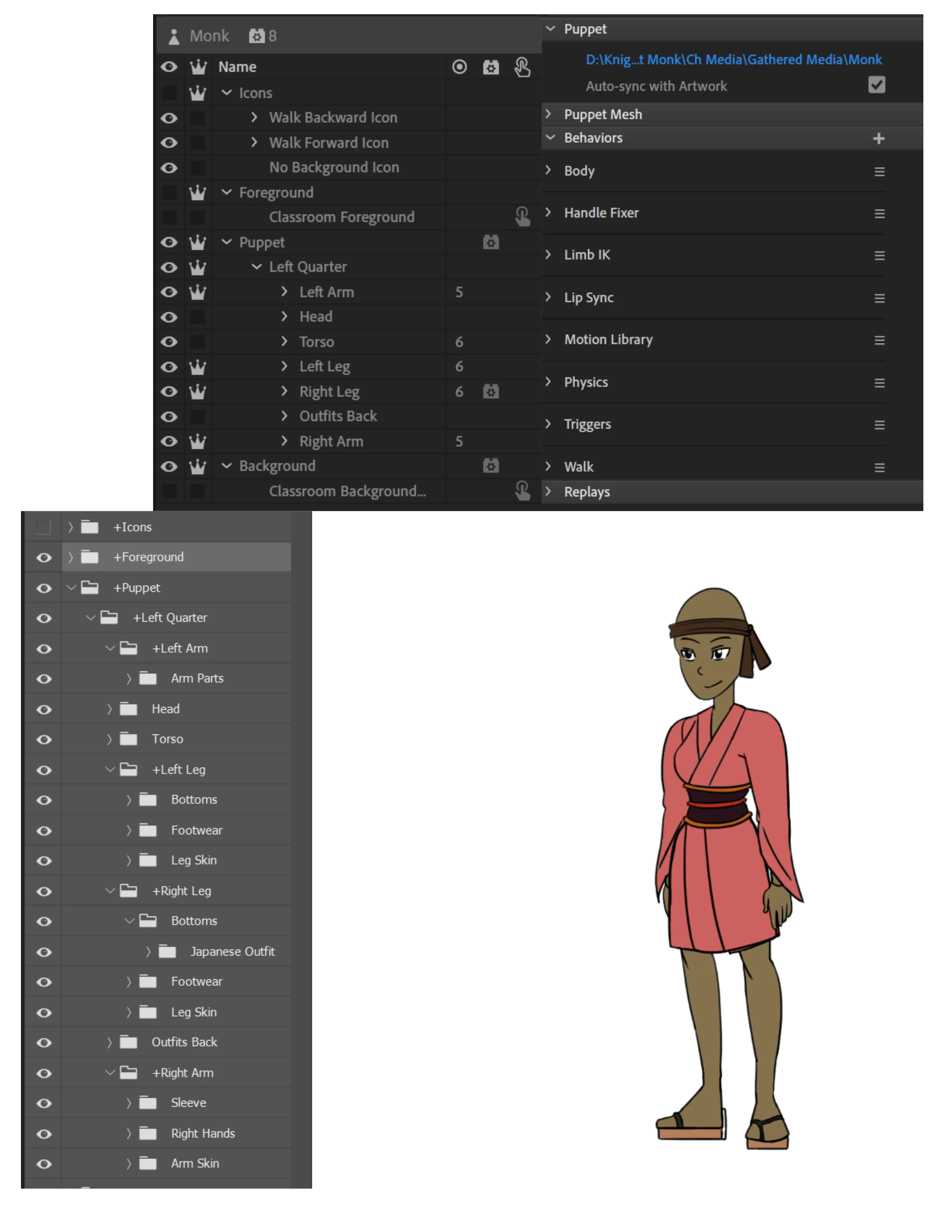Expand the Japanese Outfit folder
Viewport: 936px width, 1211px height.
(x=148, y=952)
